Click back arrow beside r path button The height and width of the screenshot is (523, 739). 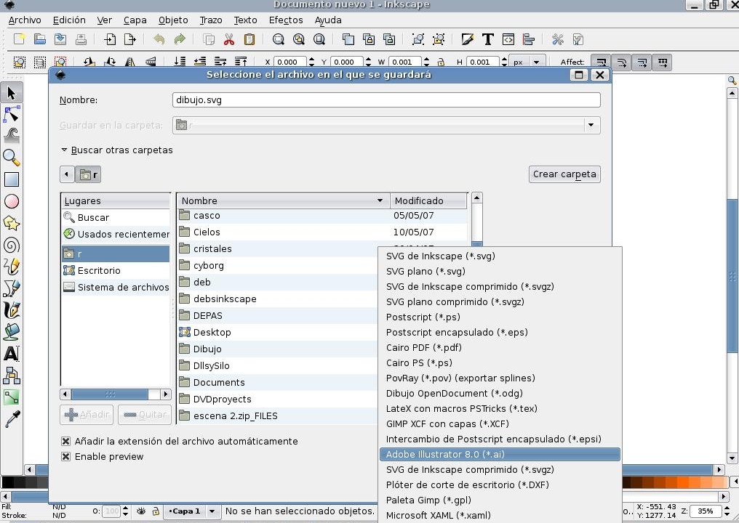coord(66,174)
